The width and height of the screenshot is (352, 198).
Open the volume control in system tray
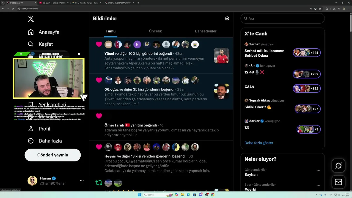click(339, 195)
